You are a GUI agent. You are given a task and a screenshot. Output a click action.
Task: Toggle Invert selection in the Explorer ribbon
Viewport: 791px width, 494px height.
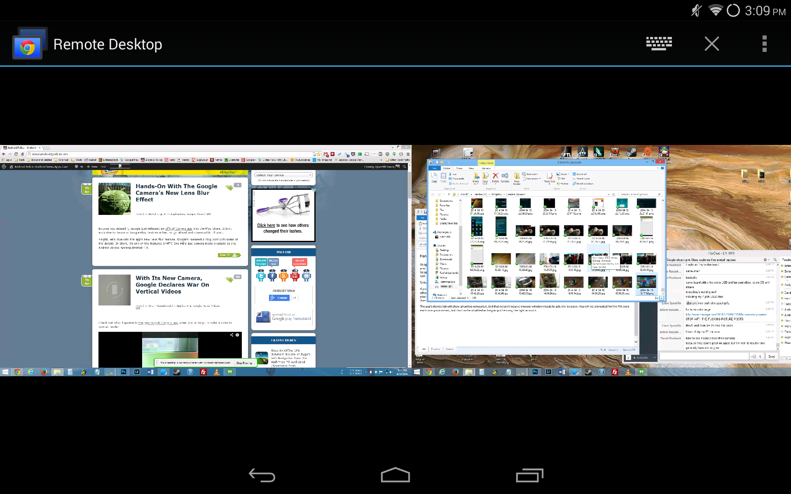[x=584, y=183]
